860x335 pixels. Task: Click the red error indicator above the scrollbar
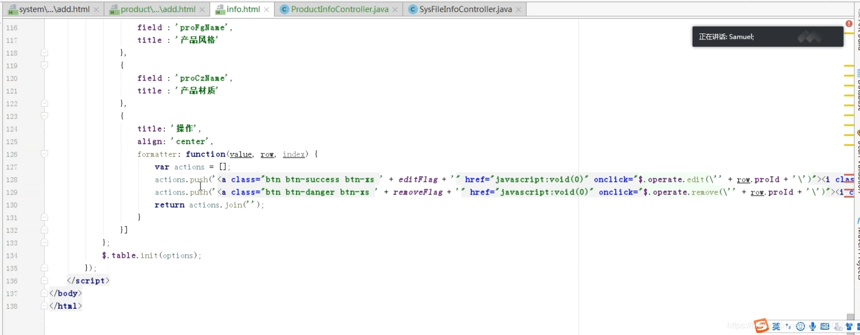click(849, 24)
